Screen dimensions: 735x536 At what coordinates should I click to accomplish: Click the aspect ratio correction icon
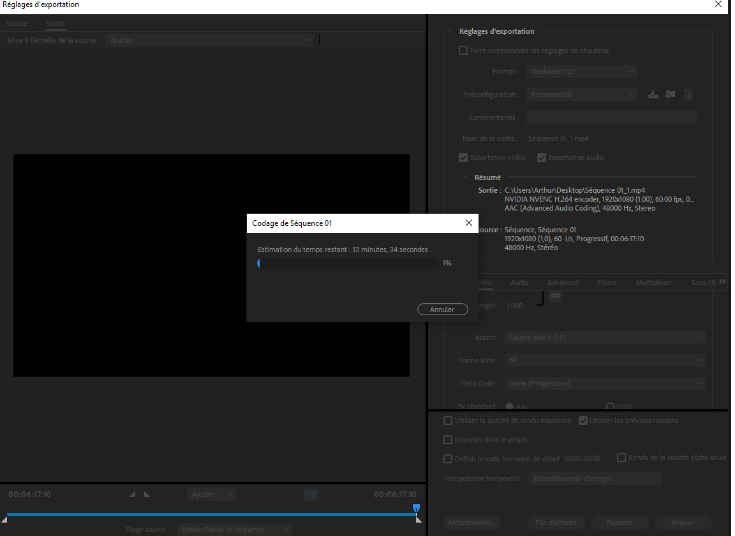311,495
